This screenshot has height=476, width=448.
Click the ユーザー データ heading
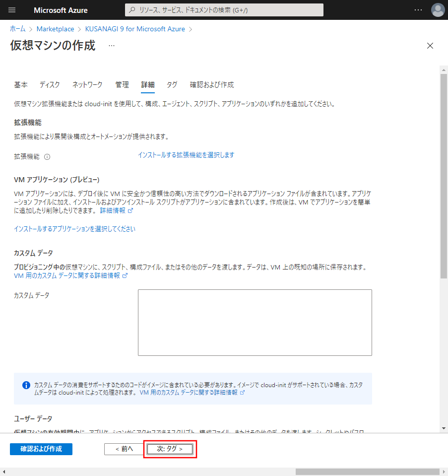pyautogui.click(x=33, y=418)
